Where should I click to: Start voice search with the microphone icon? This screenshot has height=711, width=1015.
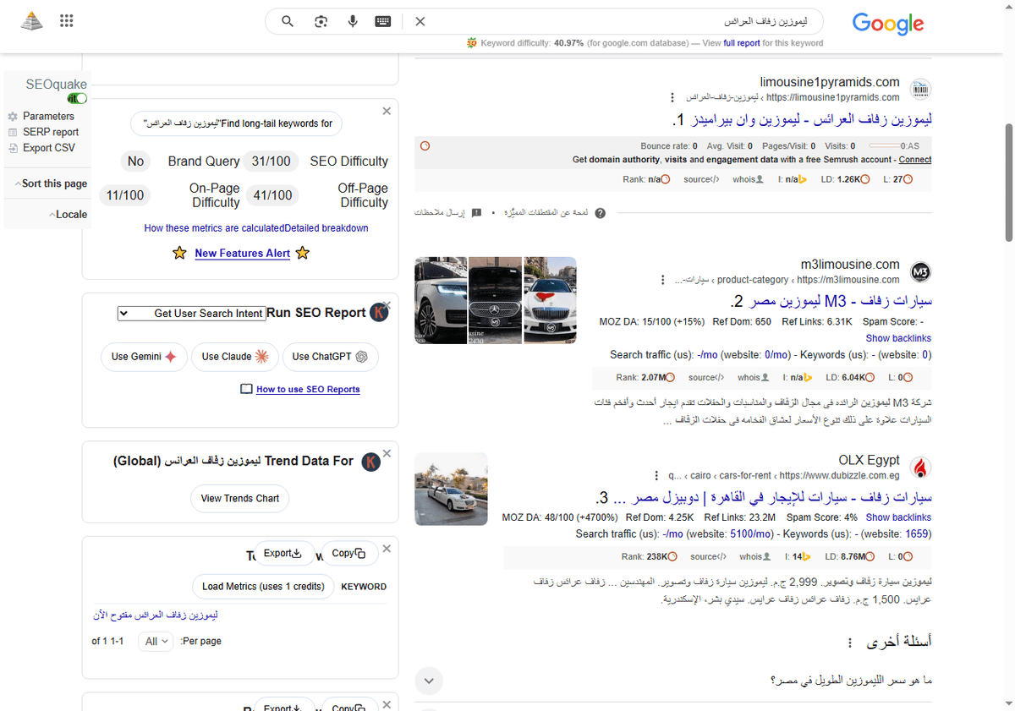coord(353,21)
